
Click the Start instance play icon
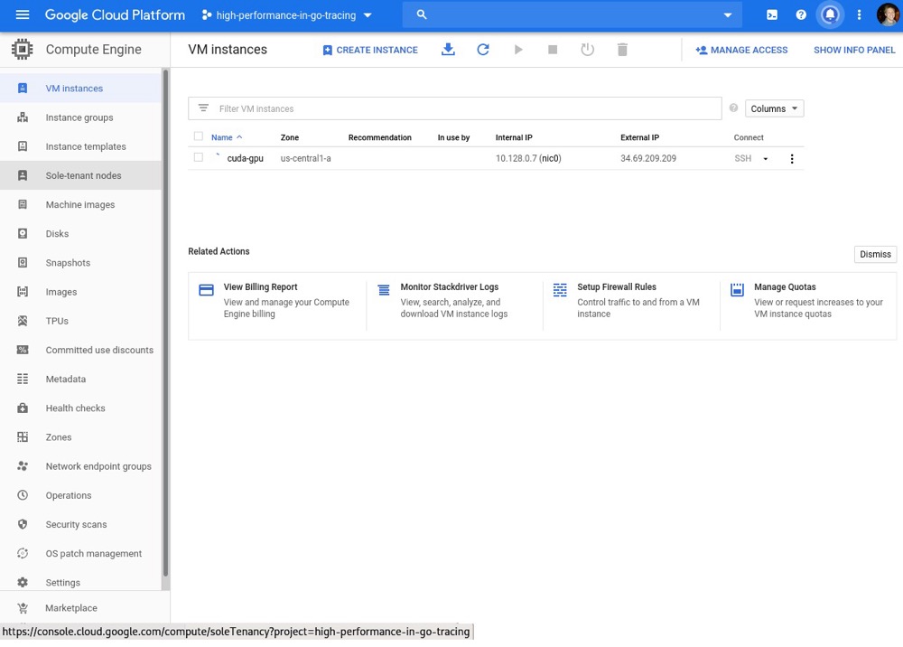[x=518, y=50]
